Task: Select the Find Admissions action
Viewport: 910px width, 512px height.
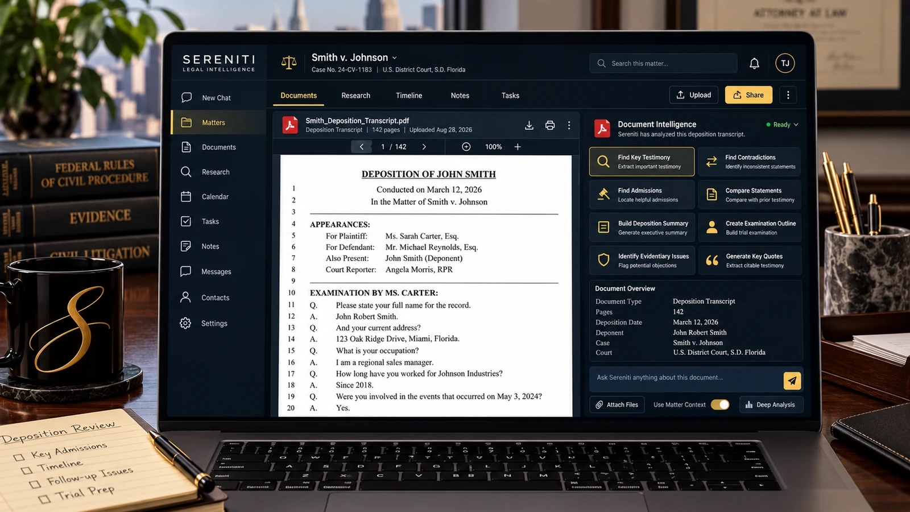Action: pyautogui.click(x=642, y=195)
